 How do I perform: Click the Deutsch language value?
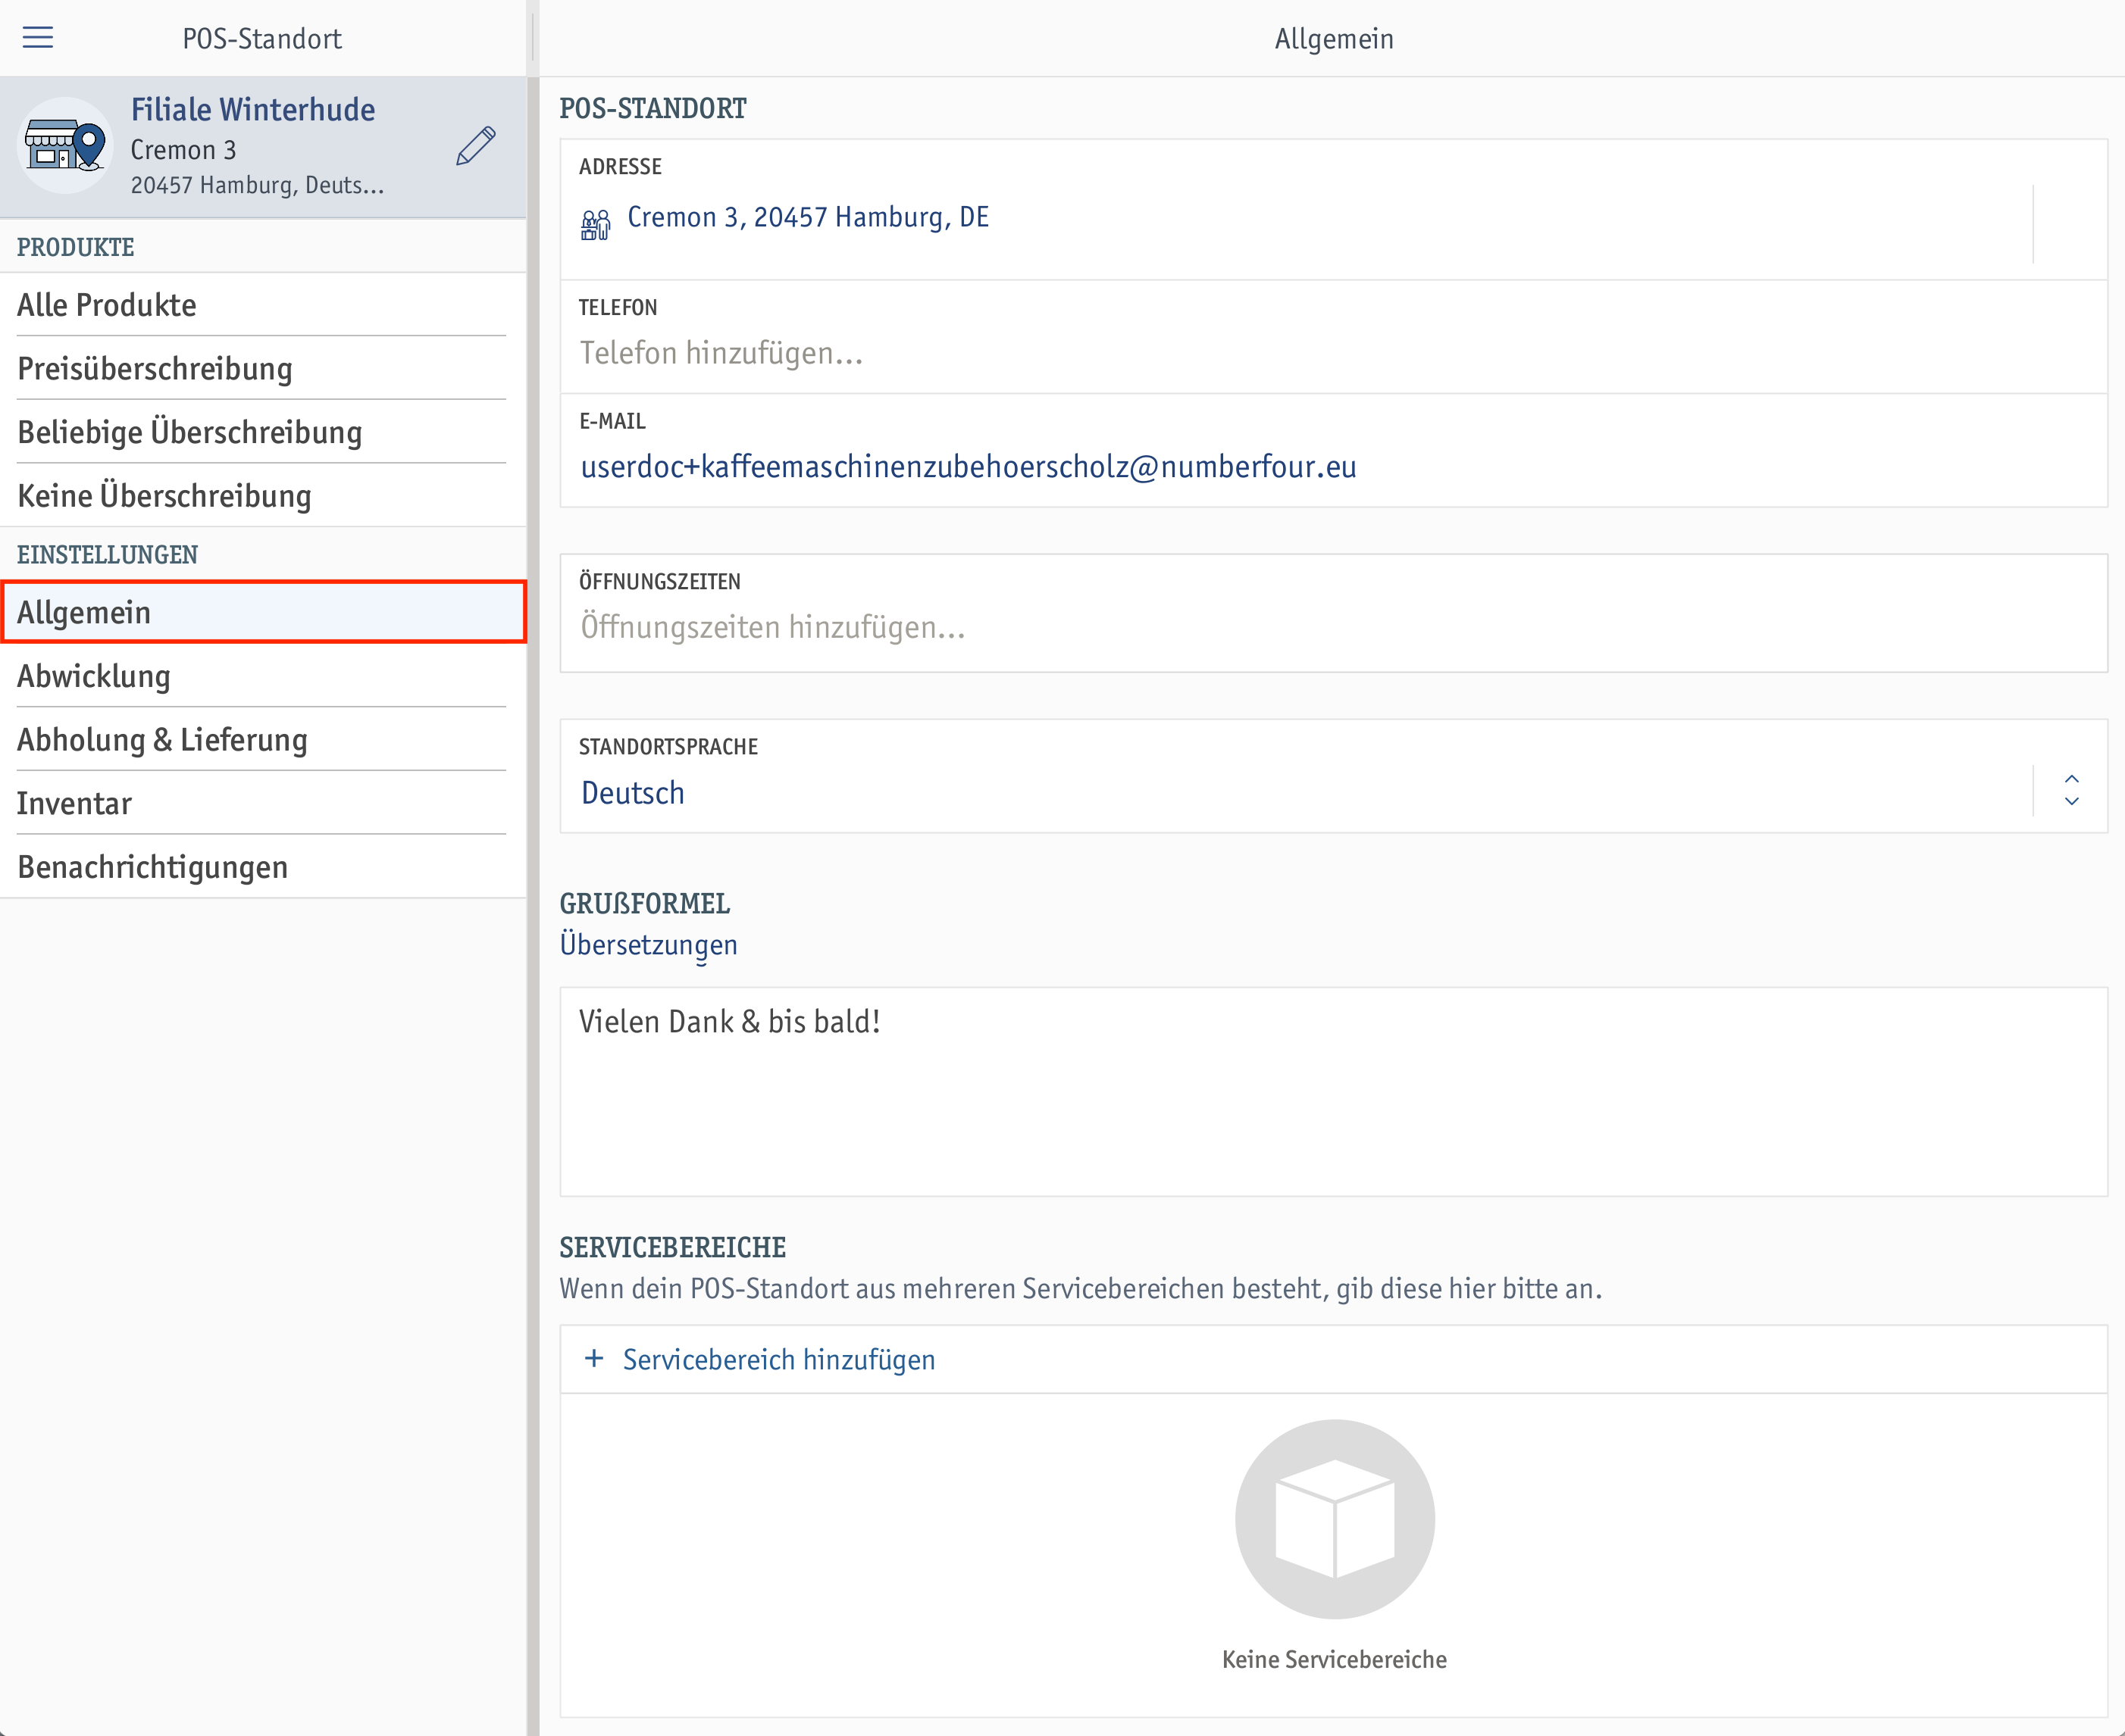click(x=634, y=792)
